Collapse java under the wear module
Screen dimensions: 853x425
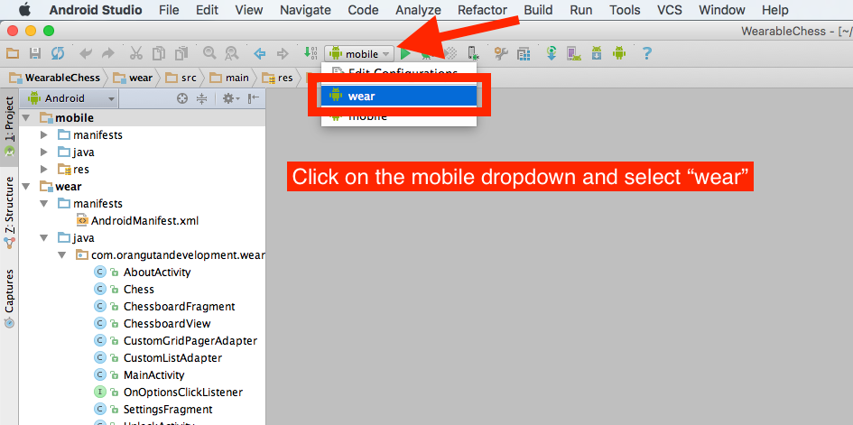tap(44, 238)
